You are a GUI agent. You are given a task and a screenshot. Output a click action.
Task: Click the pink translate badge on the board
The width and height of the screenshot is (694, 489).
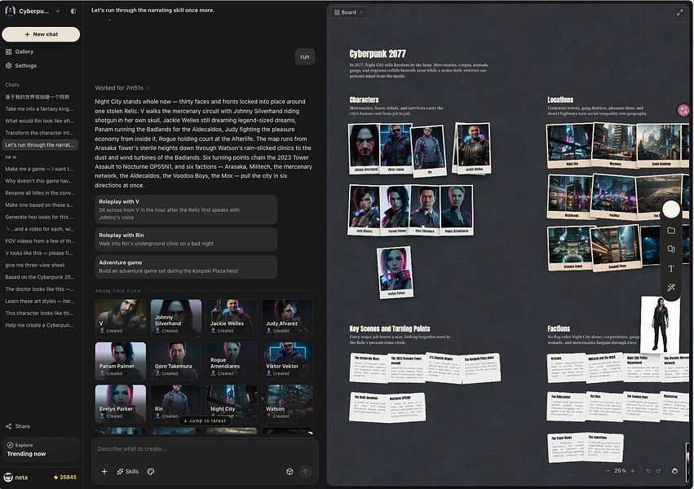pos(683,111)
